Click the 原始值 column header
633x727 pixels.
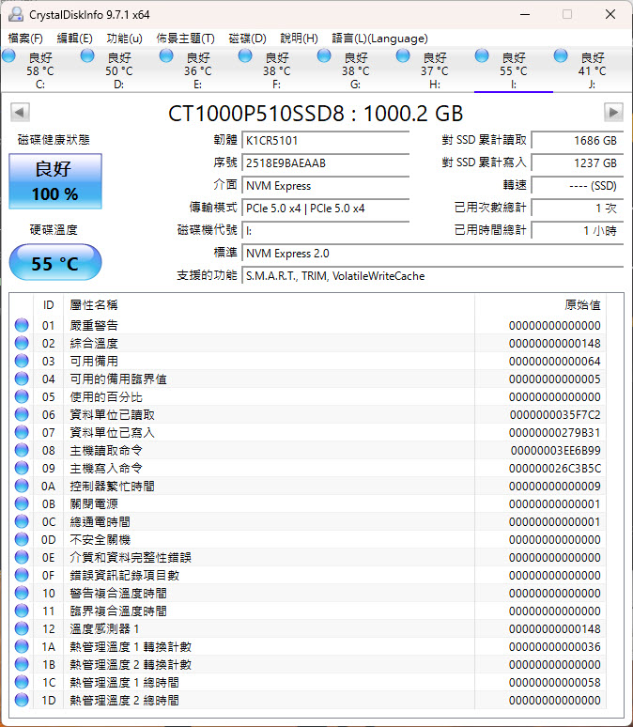click(x=540, y=304)
